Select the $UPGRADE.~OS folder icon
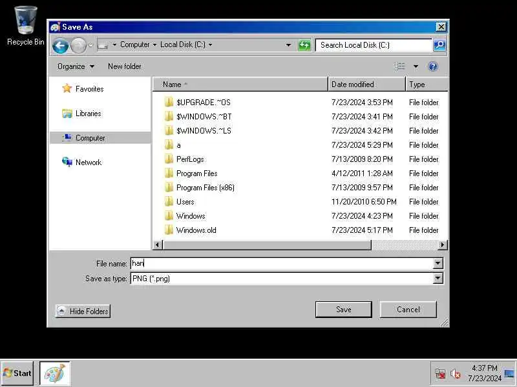The image size is (517, 387). pos(169,103)
